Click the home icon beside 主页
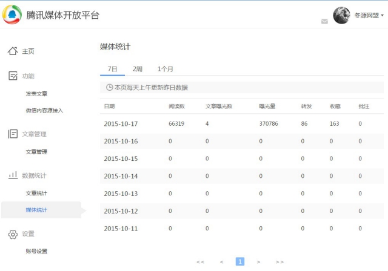 pos(13,51)
